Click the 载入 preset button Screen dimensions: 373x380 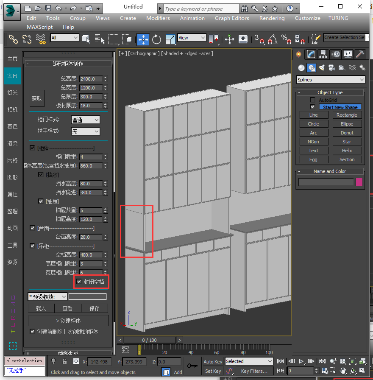[x=41, y=308]
